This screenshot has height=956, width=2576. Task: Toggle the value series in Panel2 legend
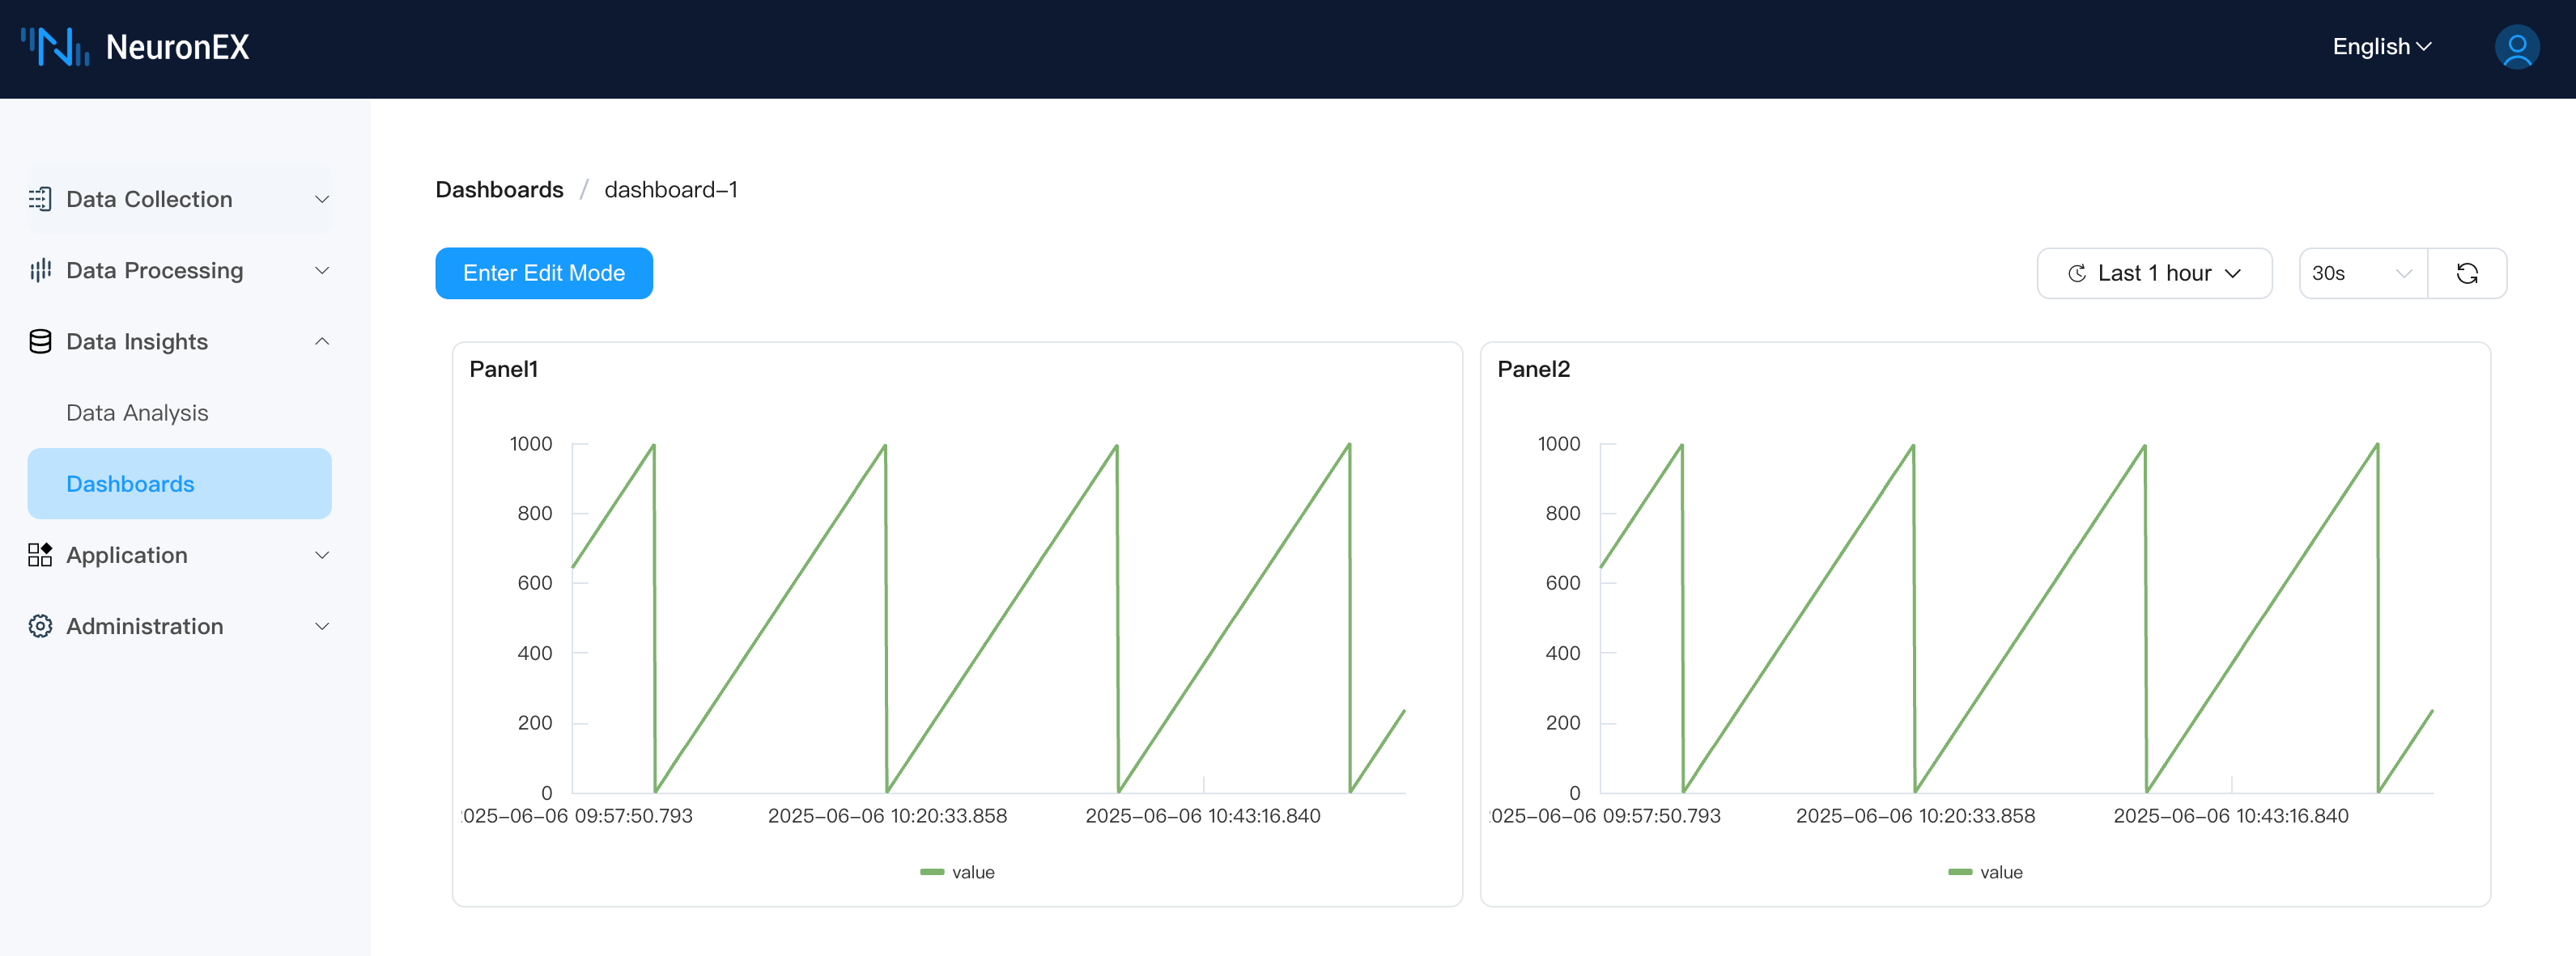coord(1984,871)
